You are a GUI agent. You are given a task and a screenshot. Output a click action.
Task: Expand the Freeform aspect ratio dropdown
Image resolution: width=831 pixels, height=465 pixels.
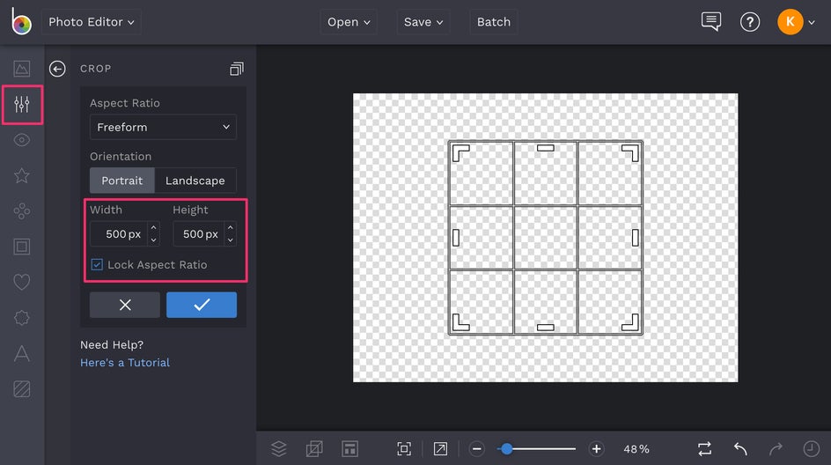(163, 127)
